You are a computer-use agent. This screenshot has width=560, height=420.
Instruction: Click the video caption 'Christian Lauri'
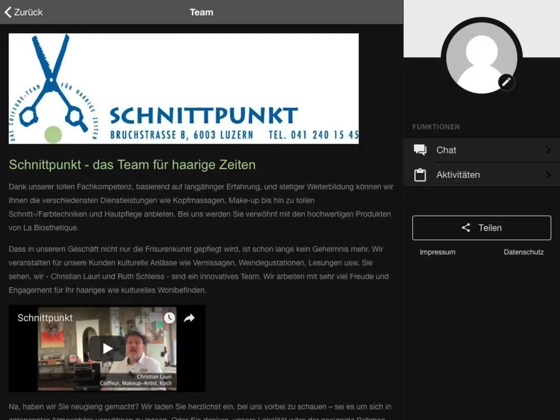point(154,377)
